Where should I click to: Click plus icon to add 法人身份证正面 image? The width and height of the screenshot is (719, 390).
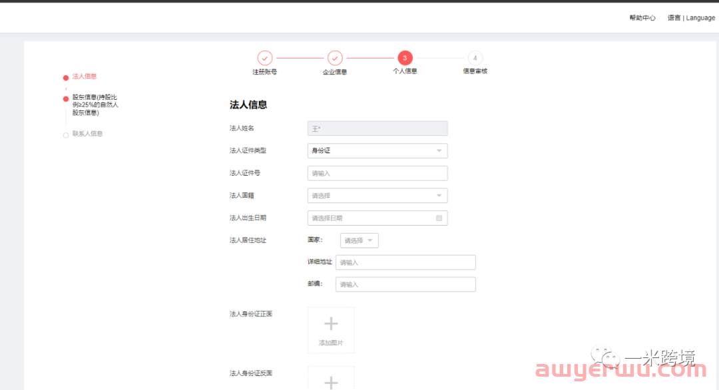point(331,325)
